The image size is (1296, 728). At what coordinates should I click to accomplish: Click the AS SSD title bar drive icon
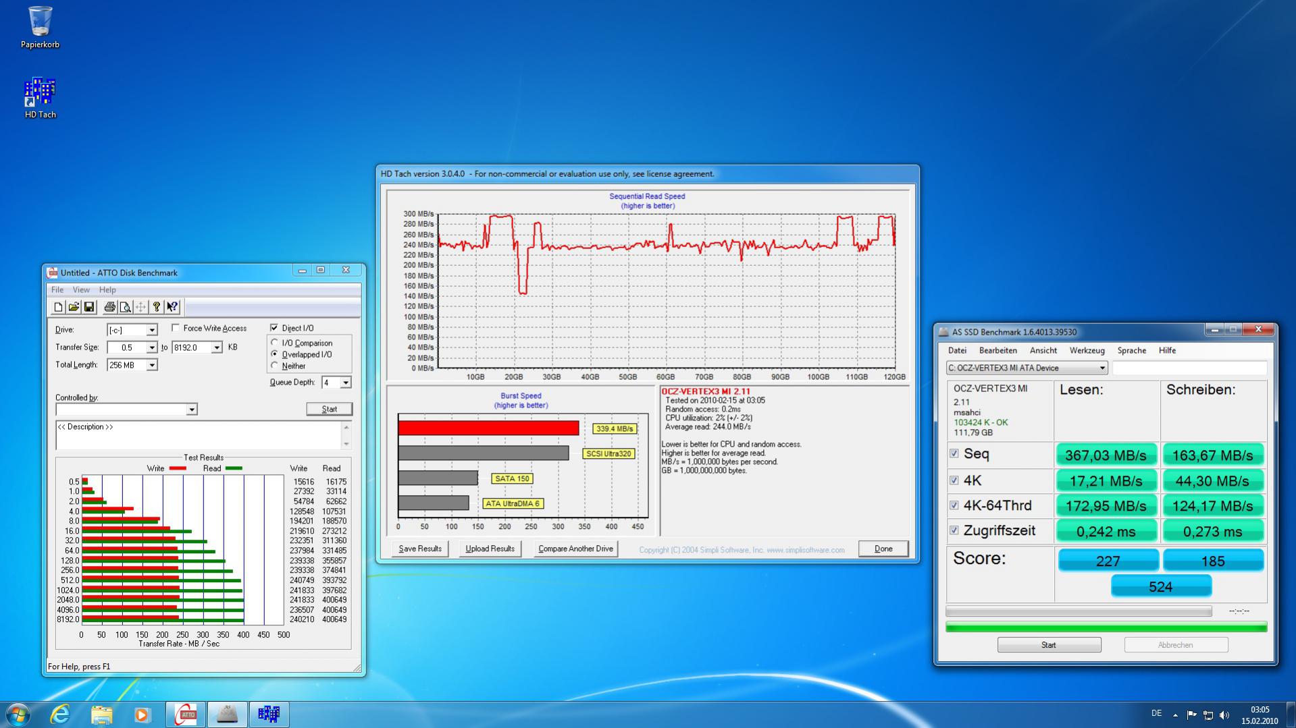pyautogui.click(x=943, y=332)
